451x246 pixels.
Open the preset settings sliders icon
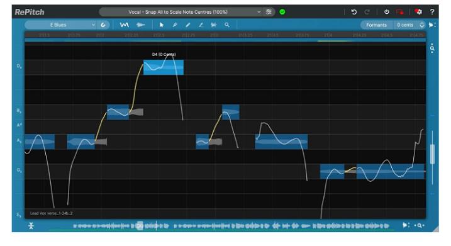pyautogui.click(x=269, y=12)
